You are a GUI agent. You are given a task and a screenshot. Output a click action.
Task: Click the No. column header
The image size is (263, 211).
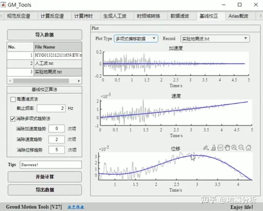[20, 47]
